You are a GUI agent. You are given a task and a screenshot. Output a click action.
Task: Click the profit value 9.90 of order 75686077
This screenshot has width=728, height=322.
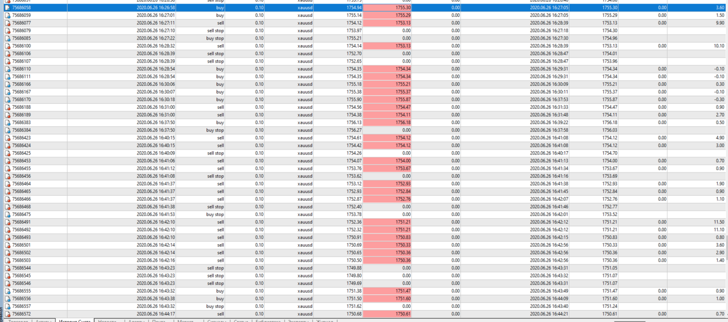click(720, 23)
